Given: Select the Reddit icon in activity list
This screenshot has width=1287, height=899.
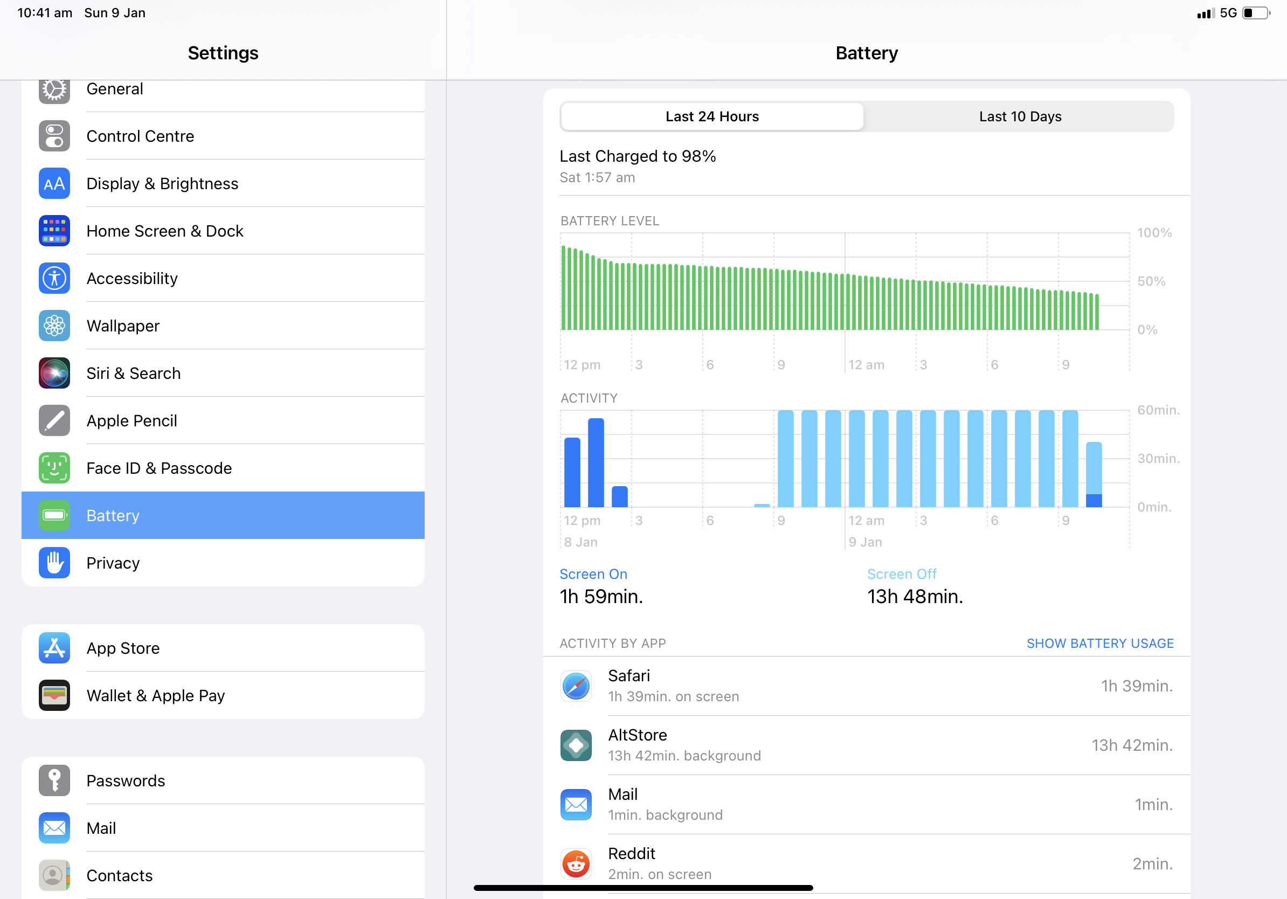Looking at the screenshot, I should [x=576, y=863].
